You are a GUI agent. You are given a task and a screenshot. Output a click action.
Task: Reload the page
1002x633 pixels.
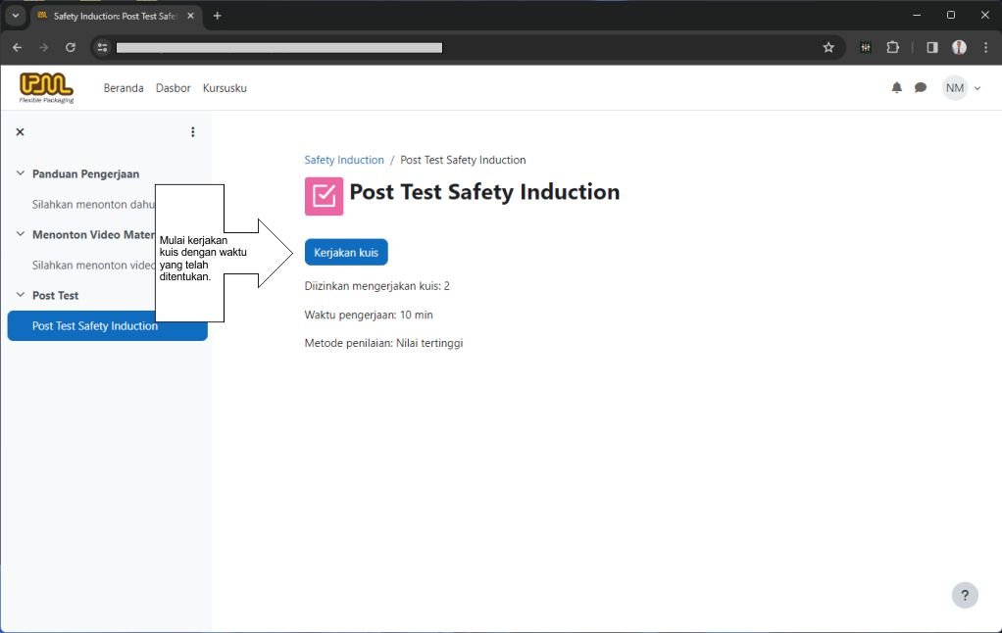(x=71, y=47)
